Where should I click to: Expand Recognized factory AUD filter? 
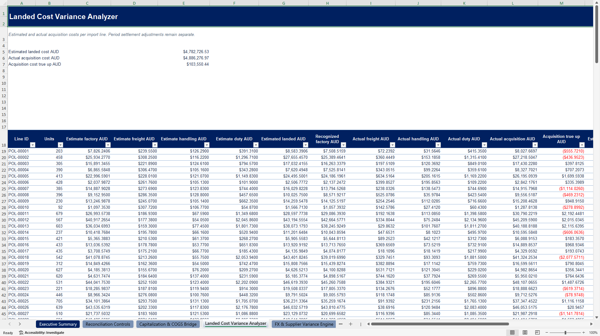click(x=343, y=145)
